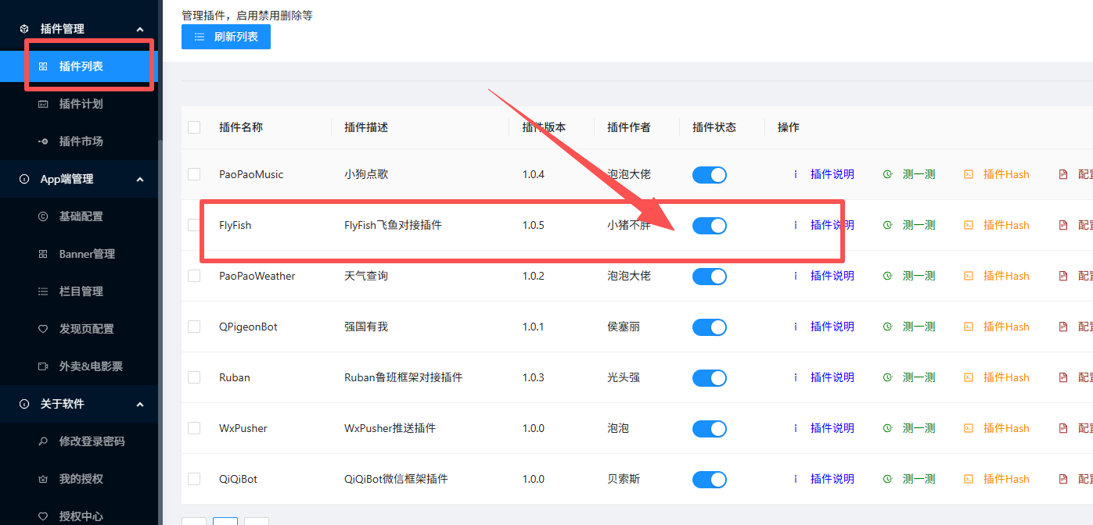The image size is (1093, 525).
Task: Collapse the 关于软件 menu group
Action: pos(140,404)
